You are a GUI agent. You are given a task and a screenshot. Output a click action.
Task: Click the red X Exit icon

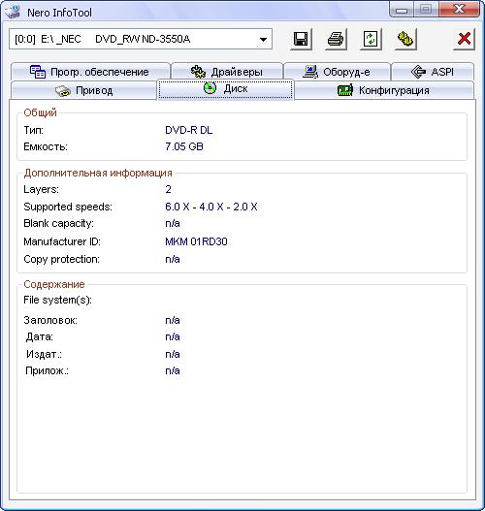(x=464, y=39)
